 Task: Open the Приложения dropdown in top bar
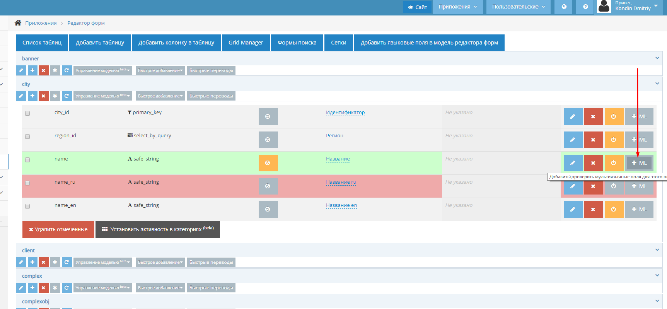pyautogui.click(x=458, y=7)
